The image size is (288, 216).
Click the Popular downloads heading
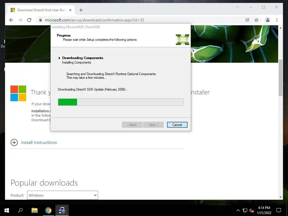coord(44,183)
